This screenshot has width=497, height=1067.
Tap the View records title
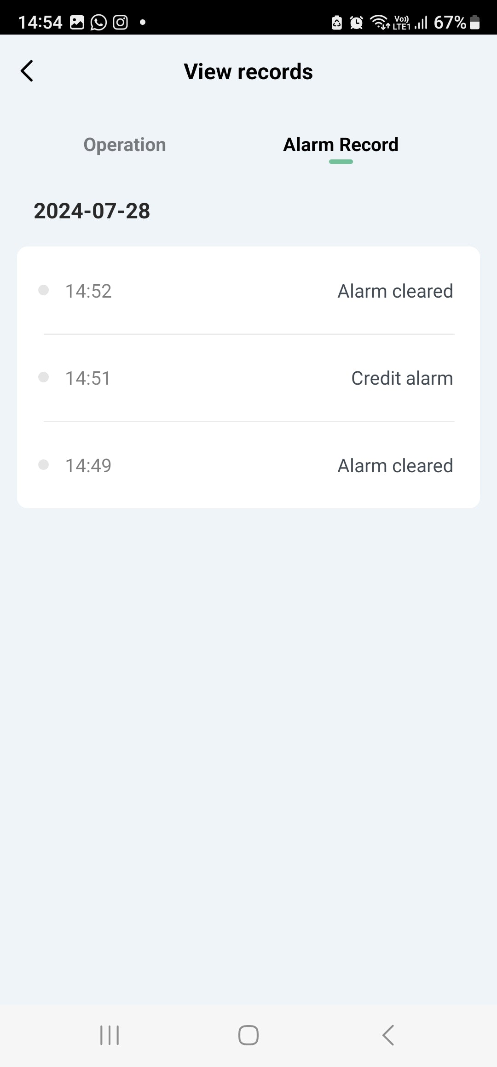248,72
